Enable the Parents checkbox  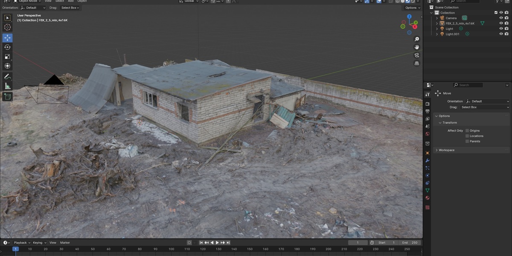pos(467,141)
